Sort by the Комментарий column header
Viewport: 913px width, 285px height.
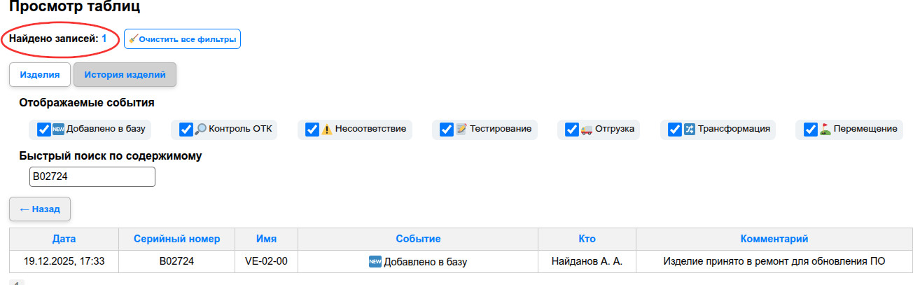click(774, 239)
